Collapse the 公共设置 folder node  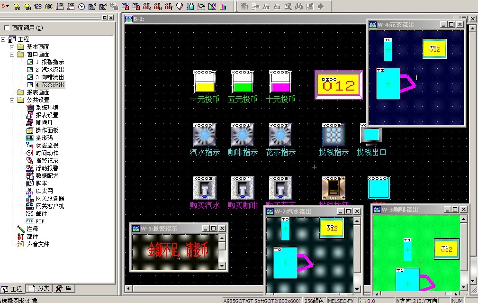(13, 100)
